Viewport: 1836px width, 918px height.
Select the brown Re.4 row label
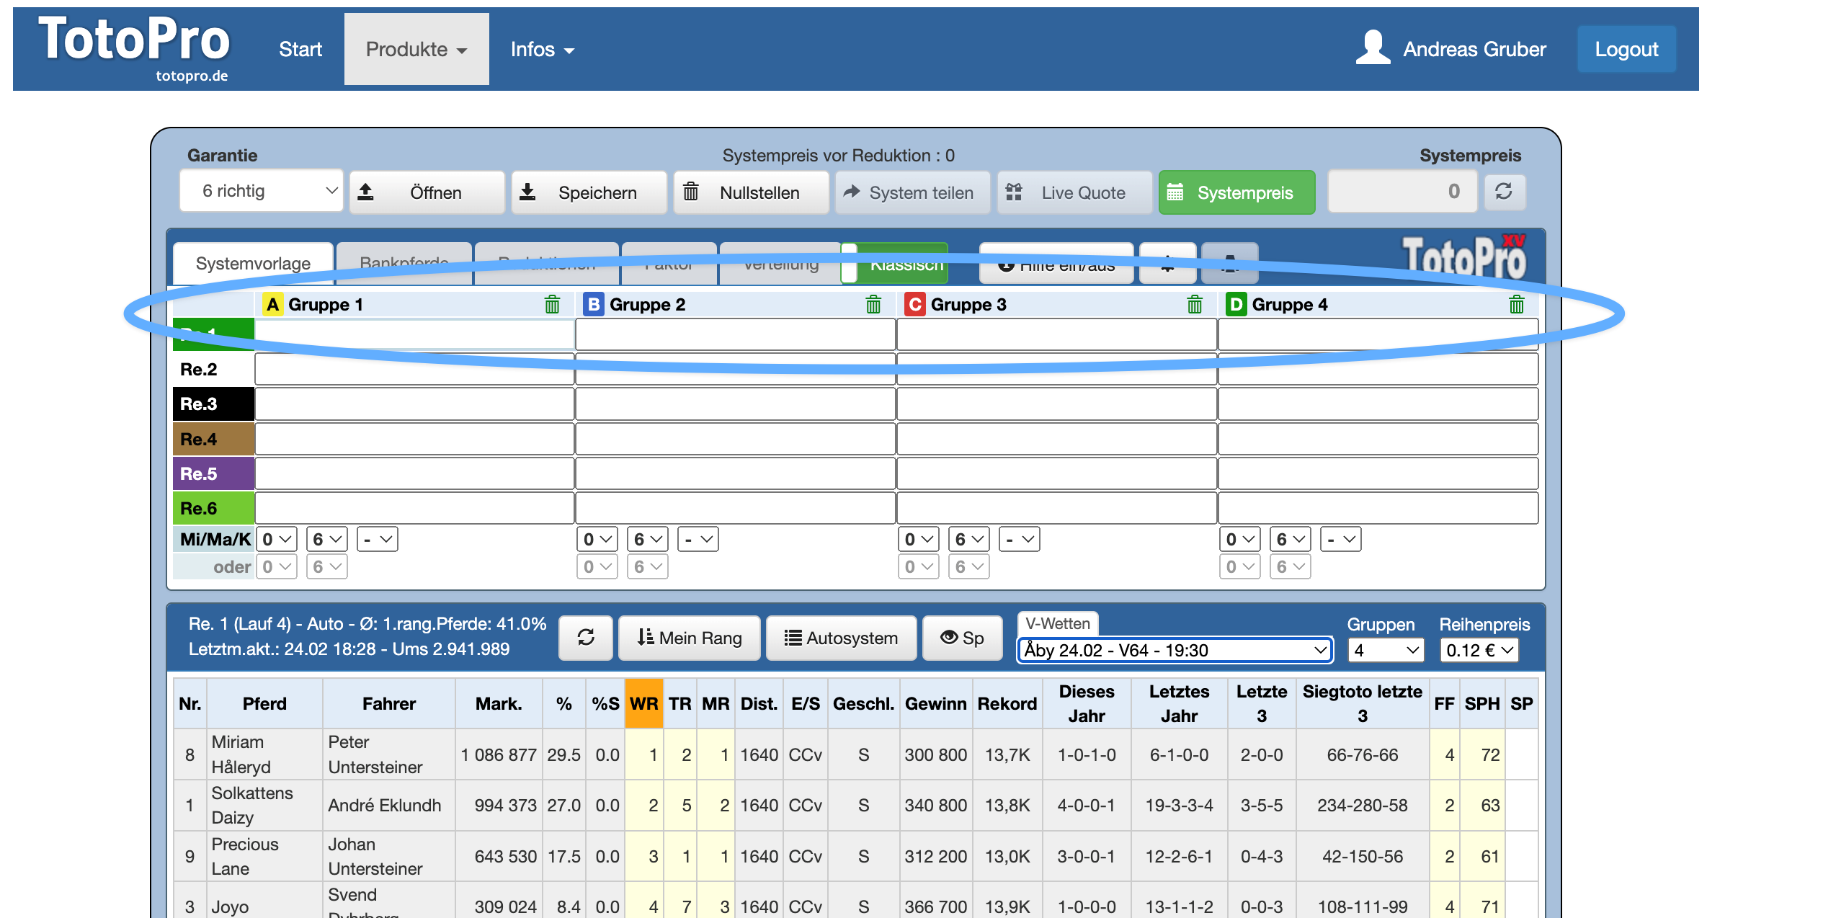(x=213, y=439)
